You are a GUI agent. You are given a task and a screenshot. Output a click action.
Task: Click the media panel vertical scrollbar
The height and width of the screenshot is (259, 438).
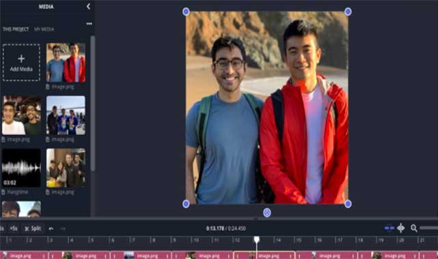92,103
